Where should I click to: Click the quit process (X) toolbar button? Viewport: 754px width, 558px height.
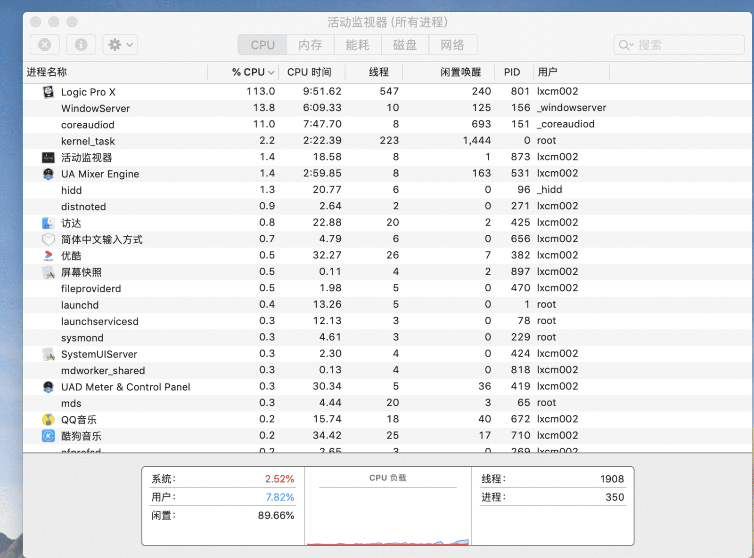click(45, 45)
